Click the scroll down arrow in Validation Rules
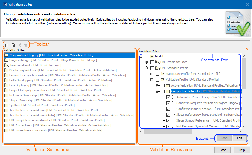Viewport: 252px width, 155px height. click(244, 127)
